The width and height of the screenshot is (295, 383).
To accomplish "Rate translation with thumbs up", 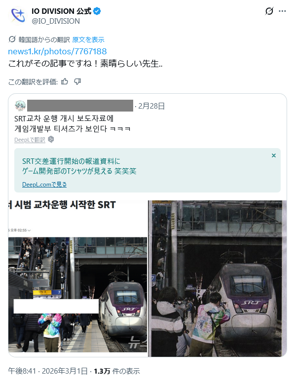I will point(65,81).
